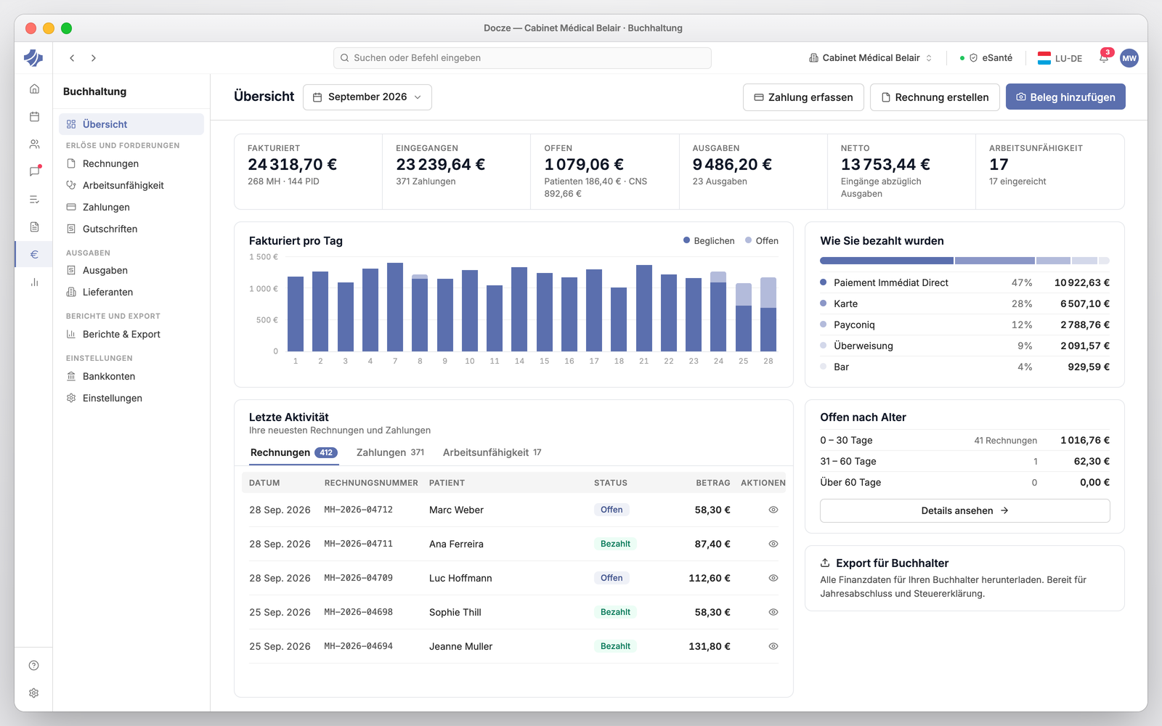Switch to the Rechnungen 412 tab
Viewport: 1162px width, 726px height.
click(293, 453)
